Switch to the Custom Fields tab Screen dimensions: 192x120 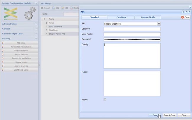[x=148, y=17]
